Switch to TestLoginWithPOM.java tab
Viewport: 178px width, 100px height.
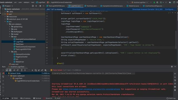(x=56, y=6)
